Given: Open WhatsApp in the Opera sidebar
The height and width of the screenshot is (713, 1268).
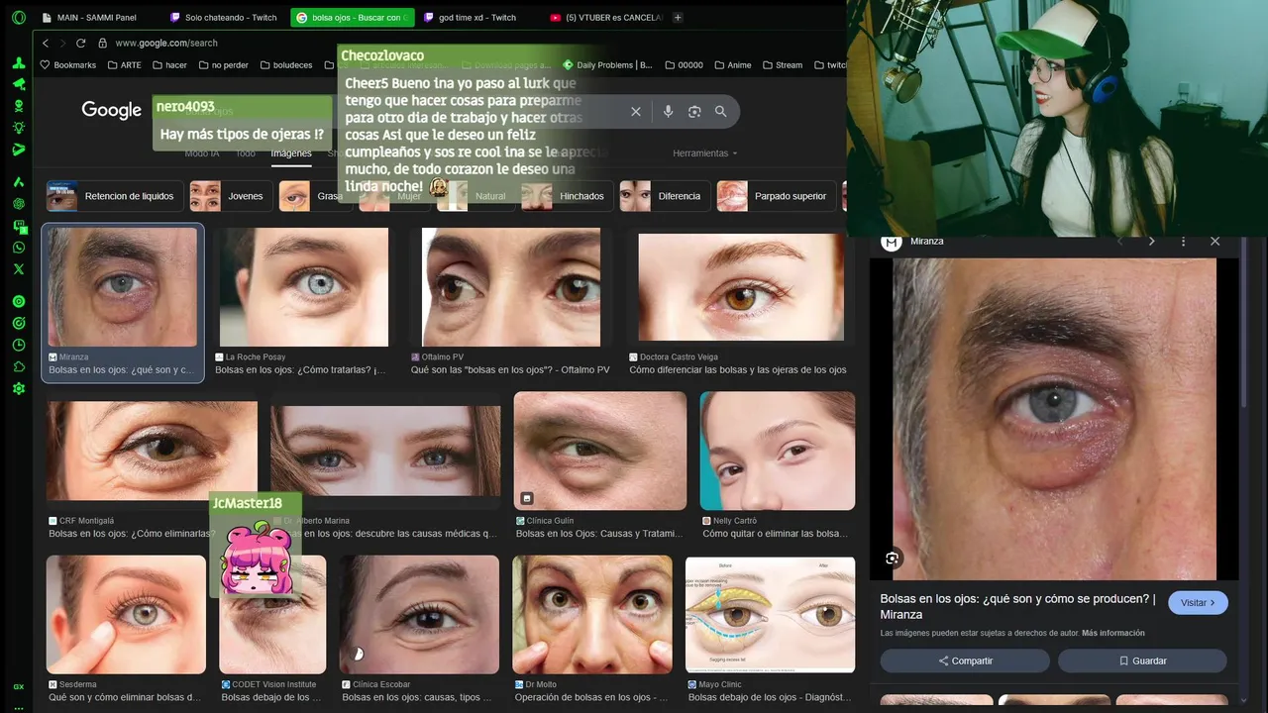Looking at the screenshot, I should [x=19, y=248].
